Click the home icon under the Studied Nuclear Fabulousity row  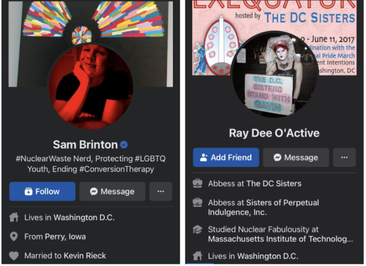click(x=198, y=256)
